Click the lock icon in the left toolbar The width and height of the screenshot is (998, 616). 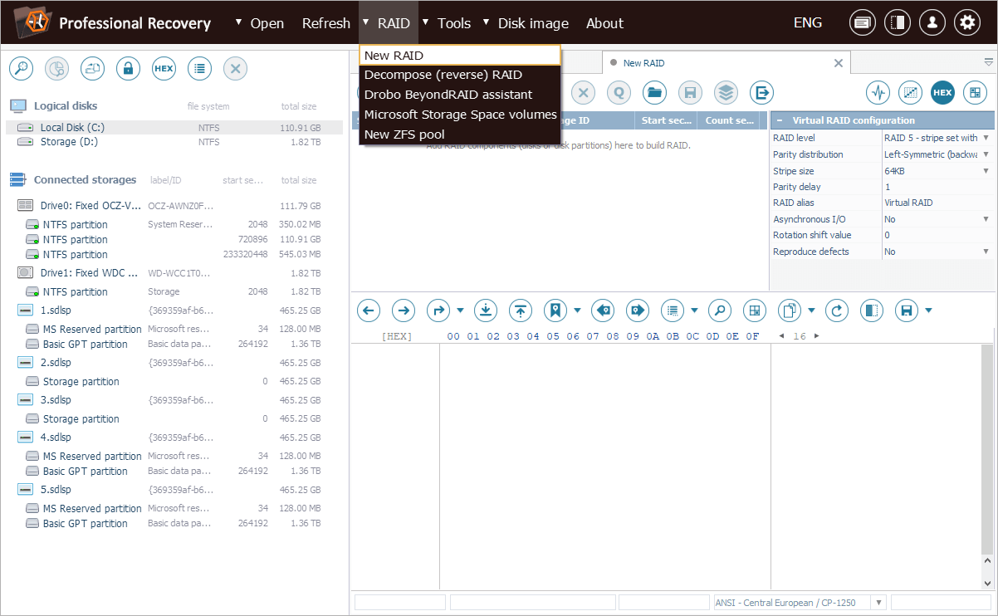(x=128, y=69)
